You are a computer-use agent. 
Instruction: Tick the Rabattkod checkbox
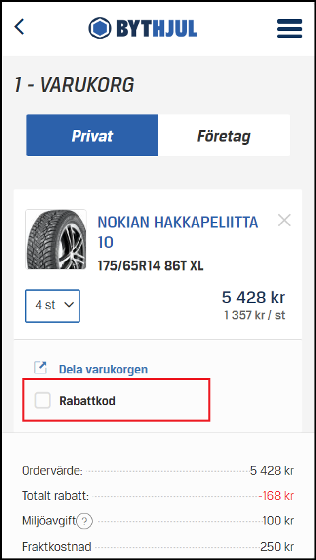[42, 400]
